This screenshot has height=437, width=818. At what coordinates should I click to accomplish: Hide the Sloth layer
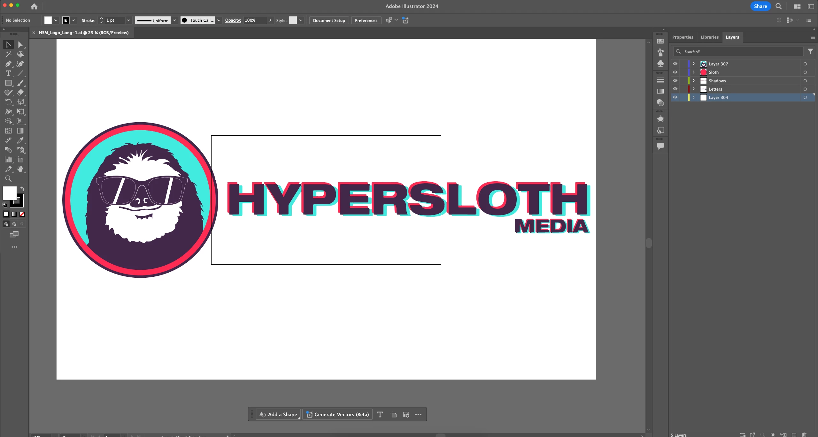point(675,72)
